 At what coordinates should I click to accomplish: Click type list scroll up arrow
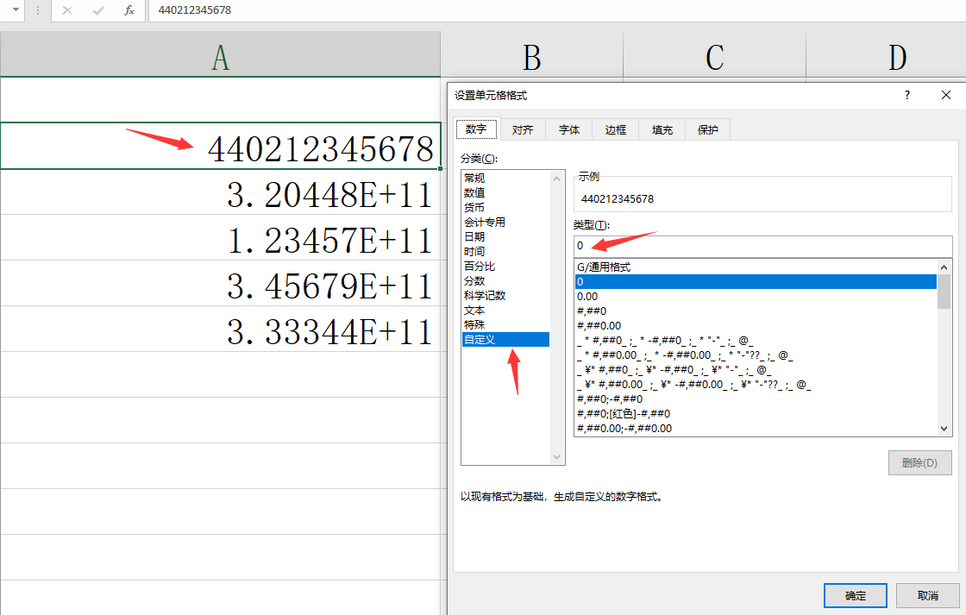(944, 267)
